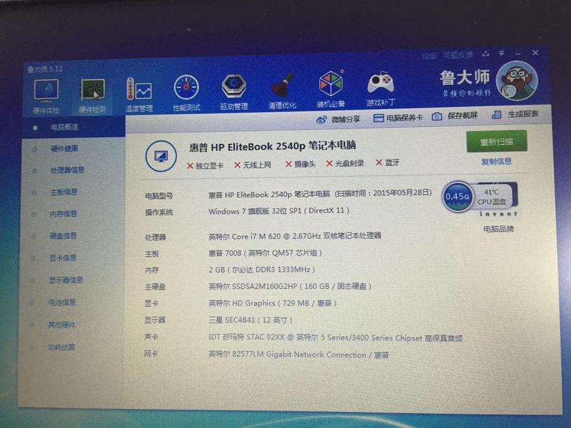This screenshot has height=428, width=571.
Task: Open the 电脑保养卡 maintenance card
Action: click(x=398, y=117)
